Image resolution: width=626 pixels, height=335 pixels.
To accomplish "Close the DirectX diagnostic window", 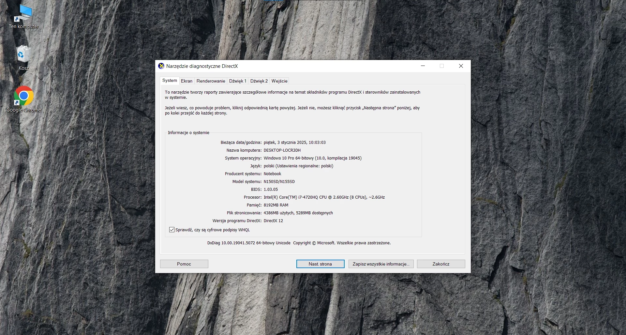I will click(x=461, y=66).
